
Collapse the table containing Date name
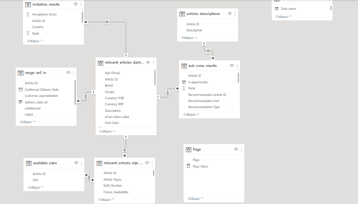(x=284, y=17)
